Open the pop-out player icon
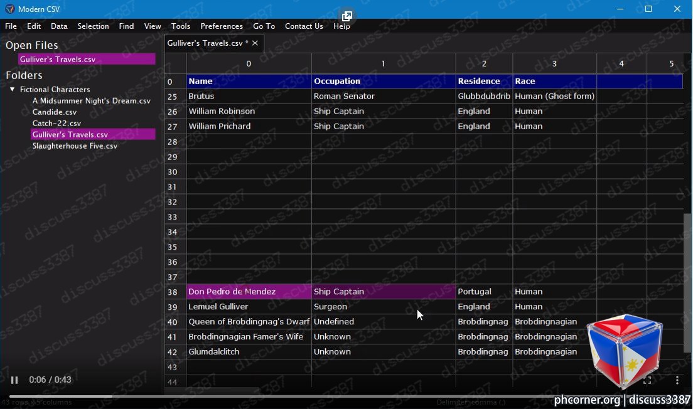 pos(347,16)
